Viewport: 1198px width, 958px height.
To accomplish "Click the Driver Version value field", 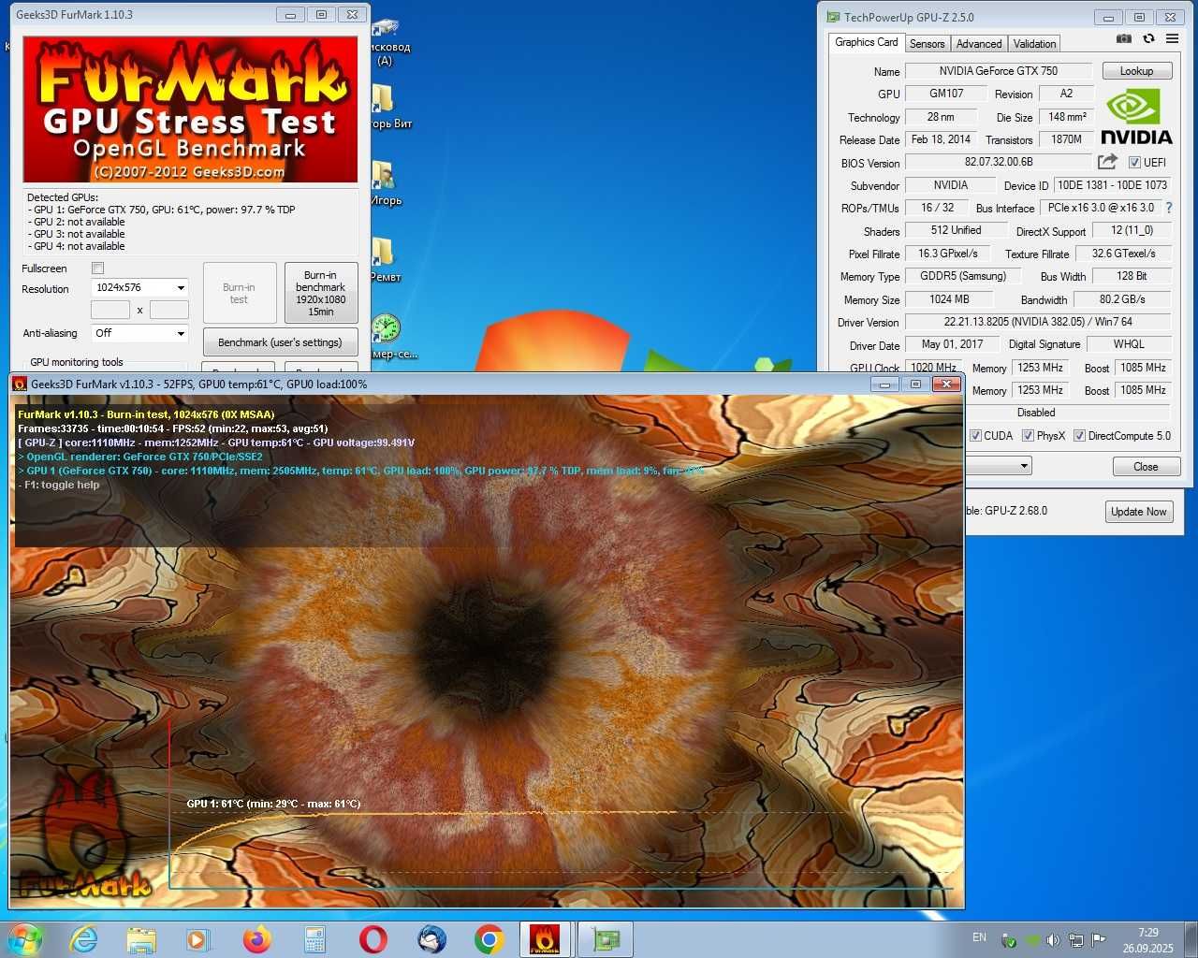I will 1038,322.
